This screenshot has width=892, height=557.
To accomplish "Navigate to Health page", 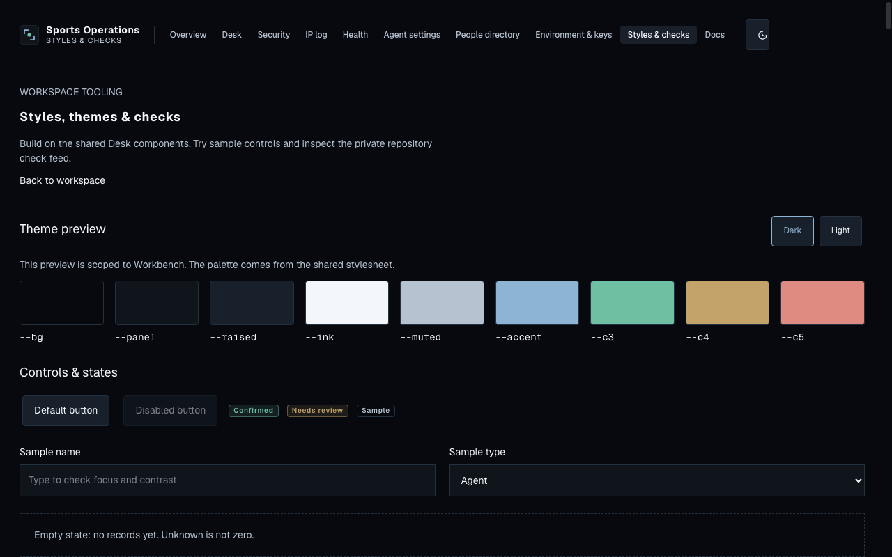I will (x=355, y=35).
